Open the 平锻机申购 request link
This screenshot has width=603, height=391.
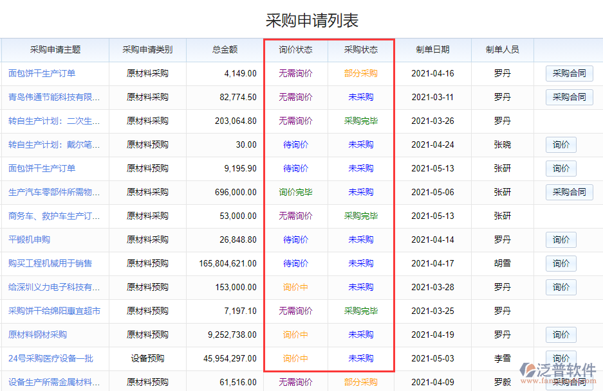[x=29, y=239]
